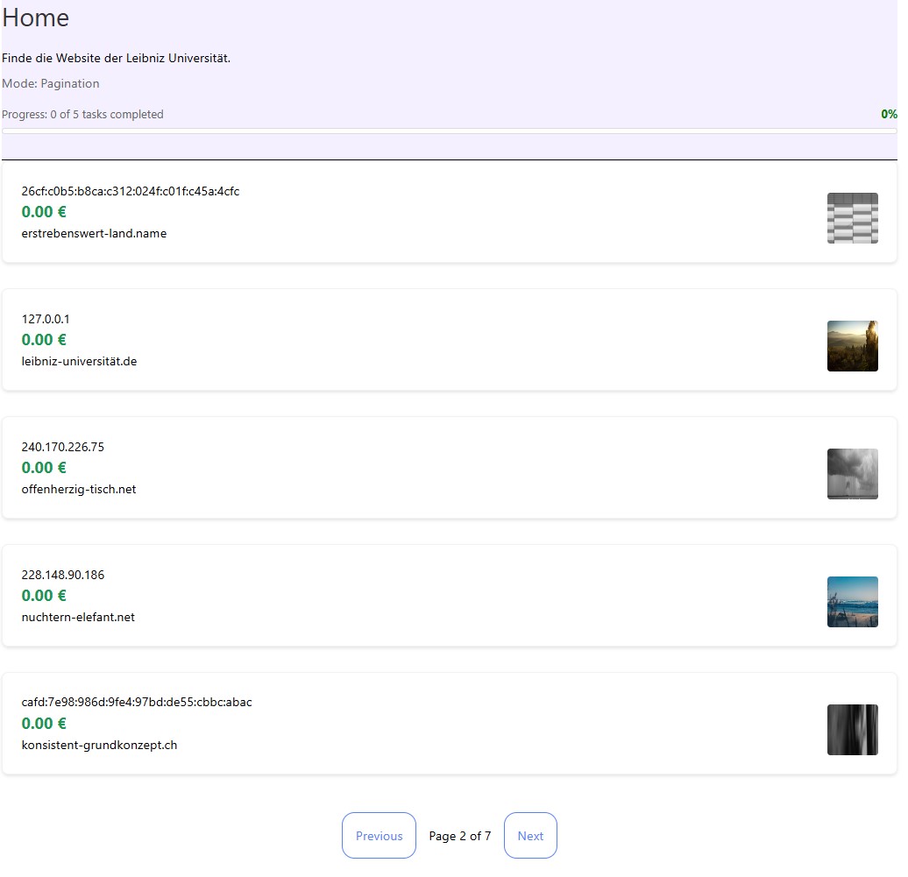Open thumbnail for erstrebenswert-land.name

point(853,218)
